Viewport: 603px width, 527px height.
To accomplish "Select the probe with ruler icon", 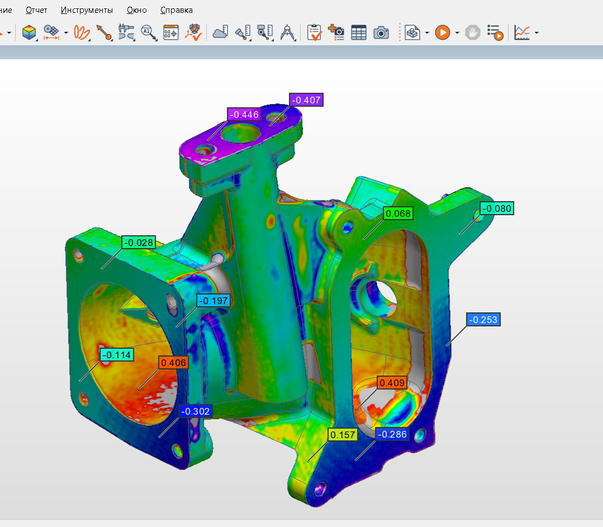I will [243, 33].
